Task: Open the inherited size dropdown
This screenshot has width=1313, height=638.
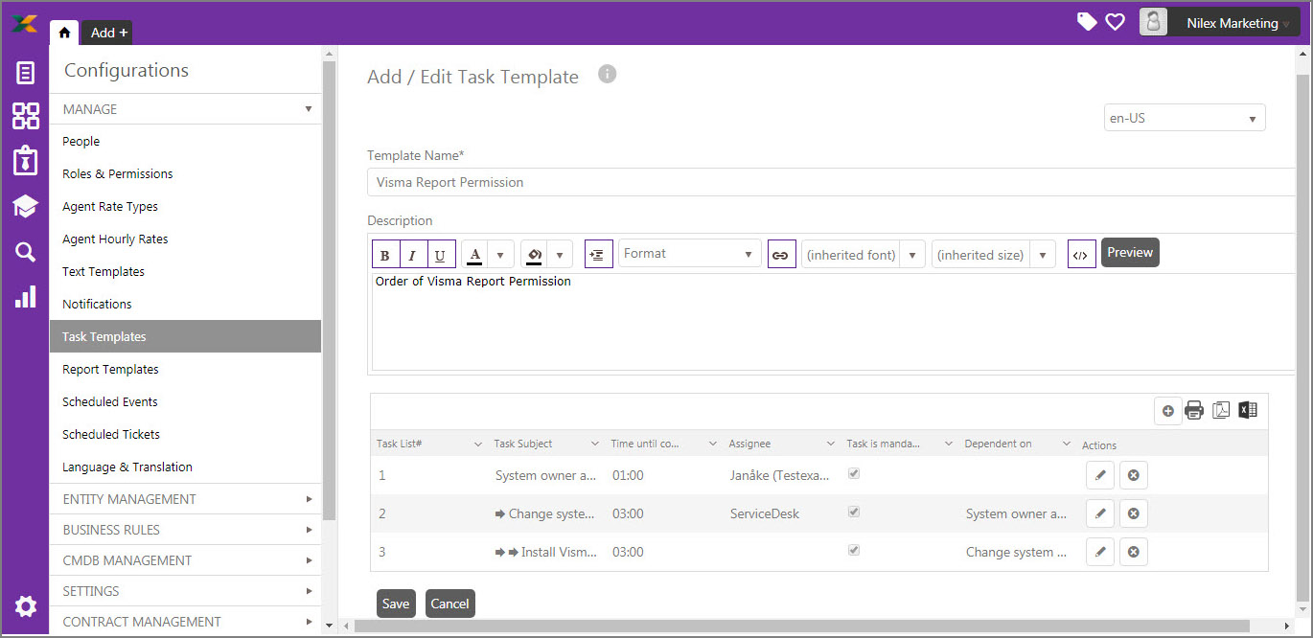Action: pos(994,255)
